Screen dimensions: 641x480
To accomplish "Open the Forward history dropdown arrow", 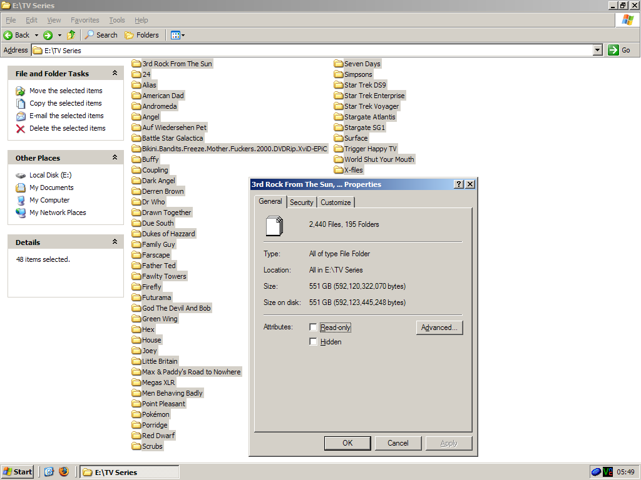I will 59,35.
